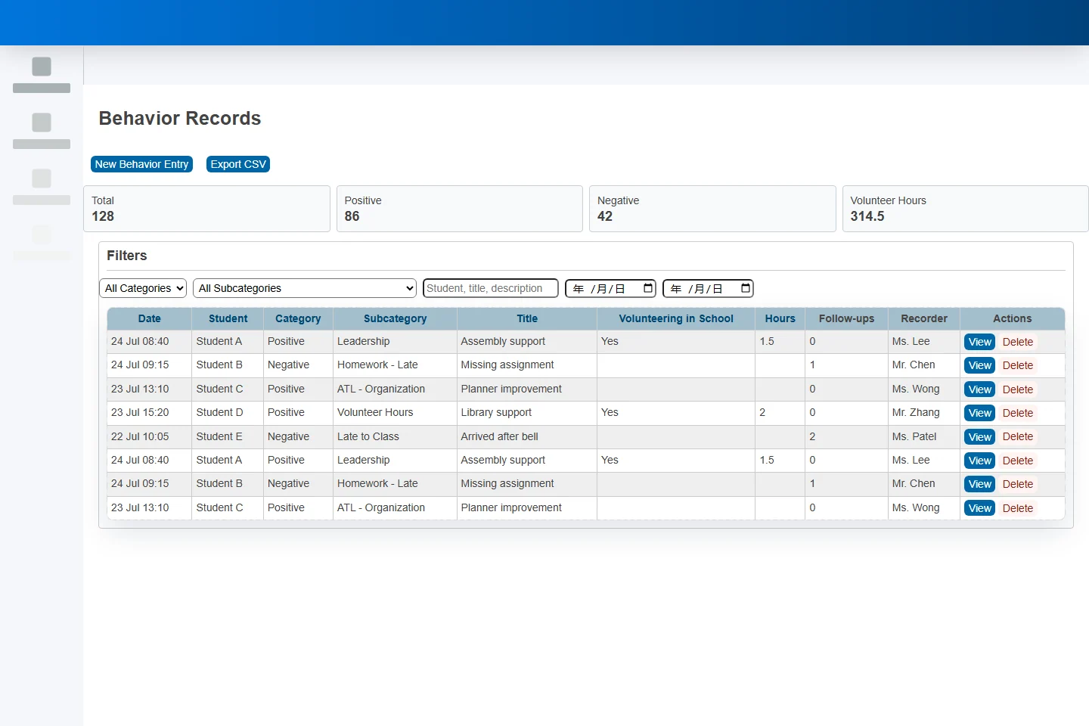Viewport: 1089px width, 726px height.
Task: Click the Ms. Patel recorder cell
Action: click(924, 436)
